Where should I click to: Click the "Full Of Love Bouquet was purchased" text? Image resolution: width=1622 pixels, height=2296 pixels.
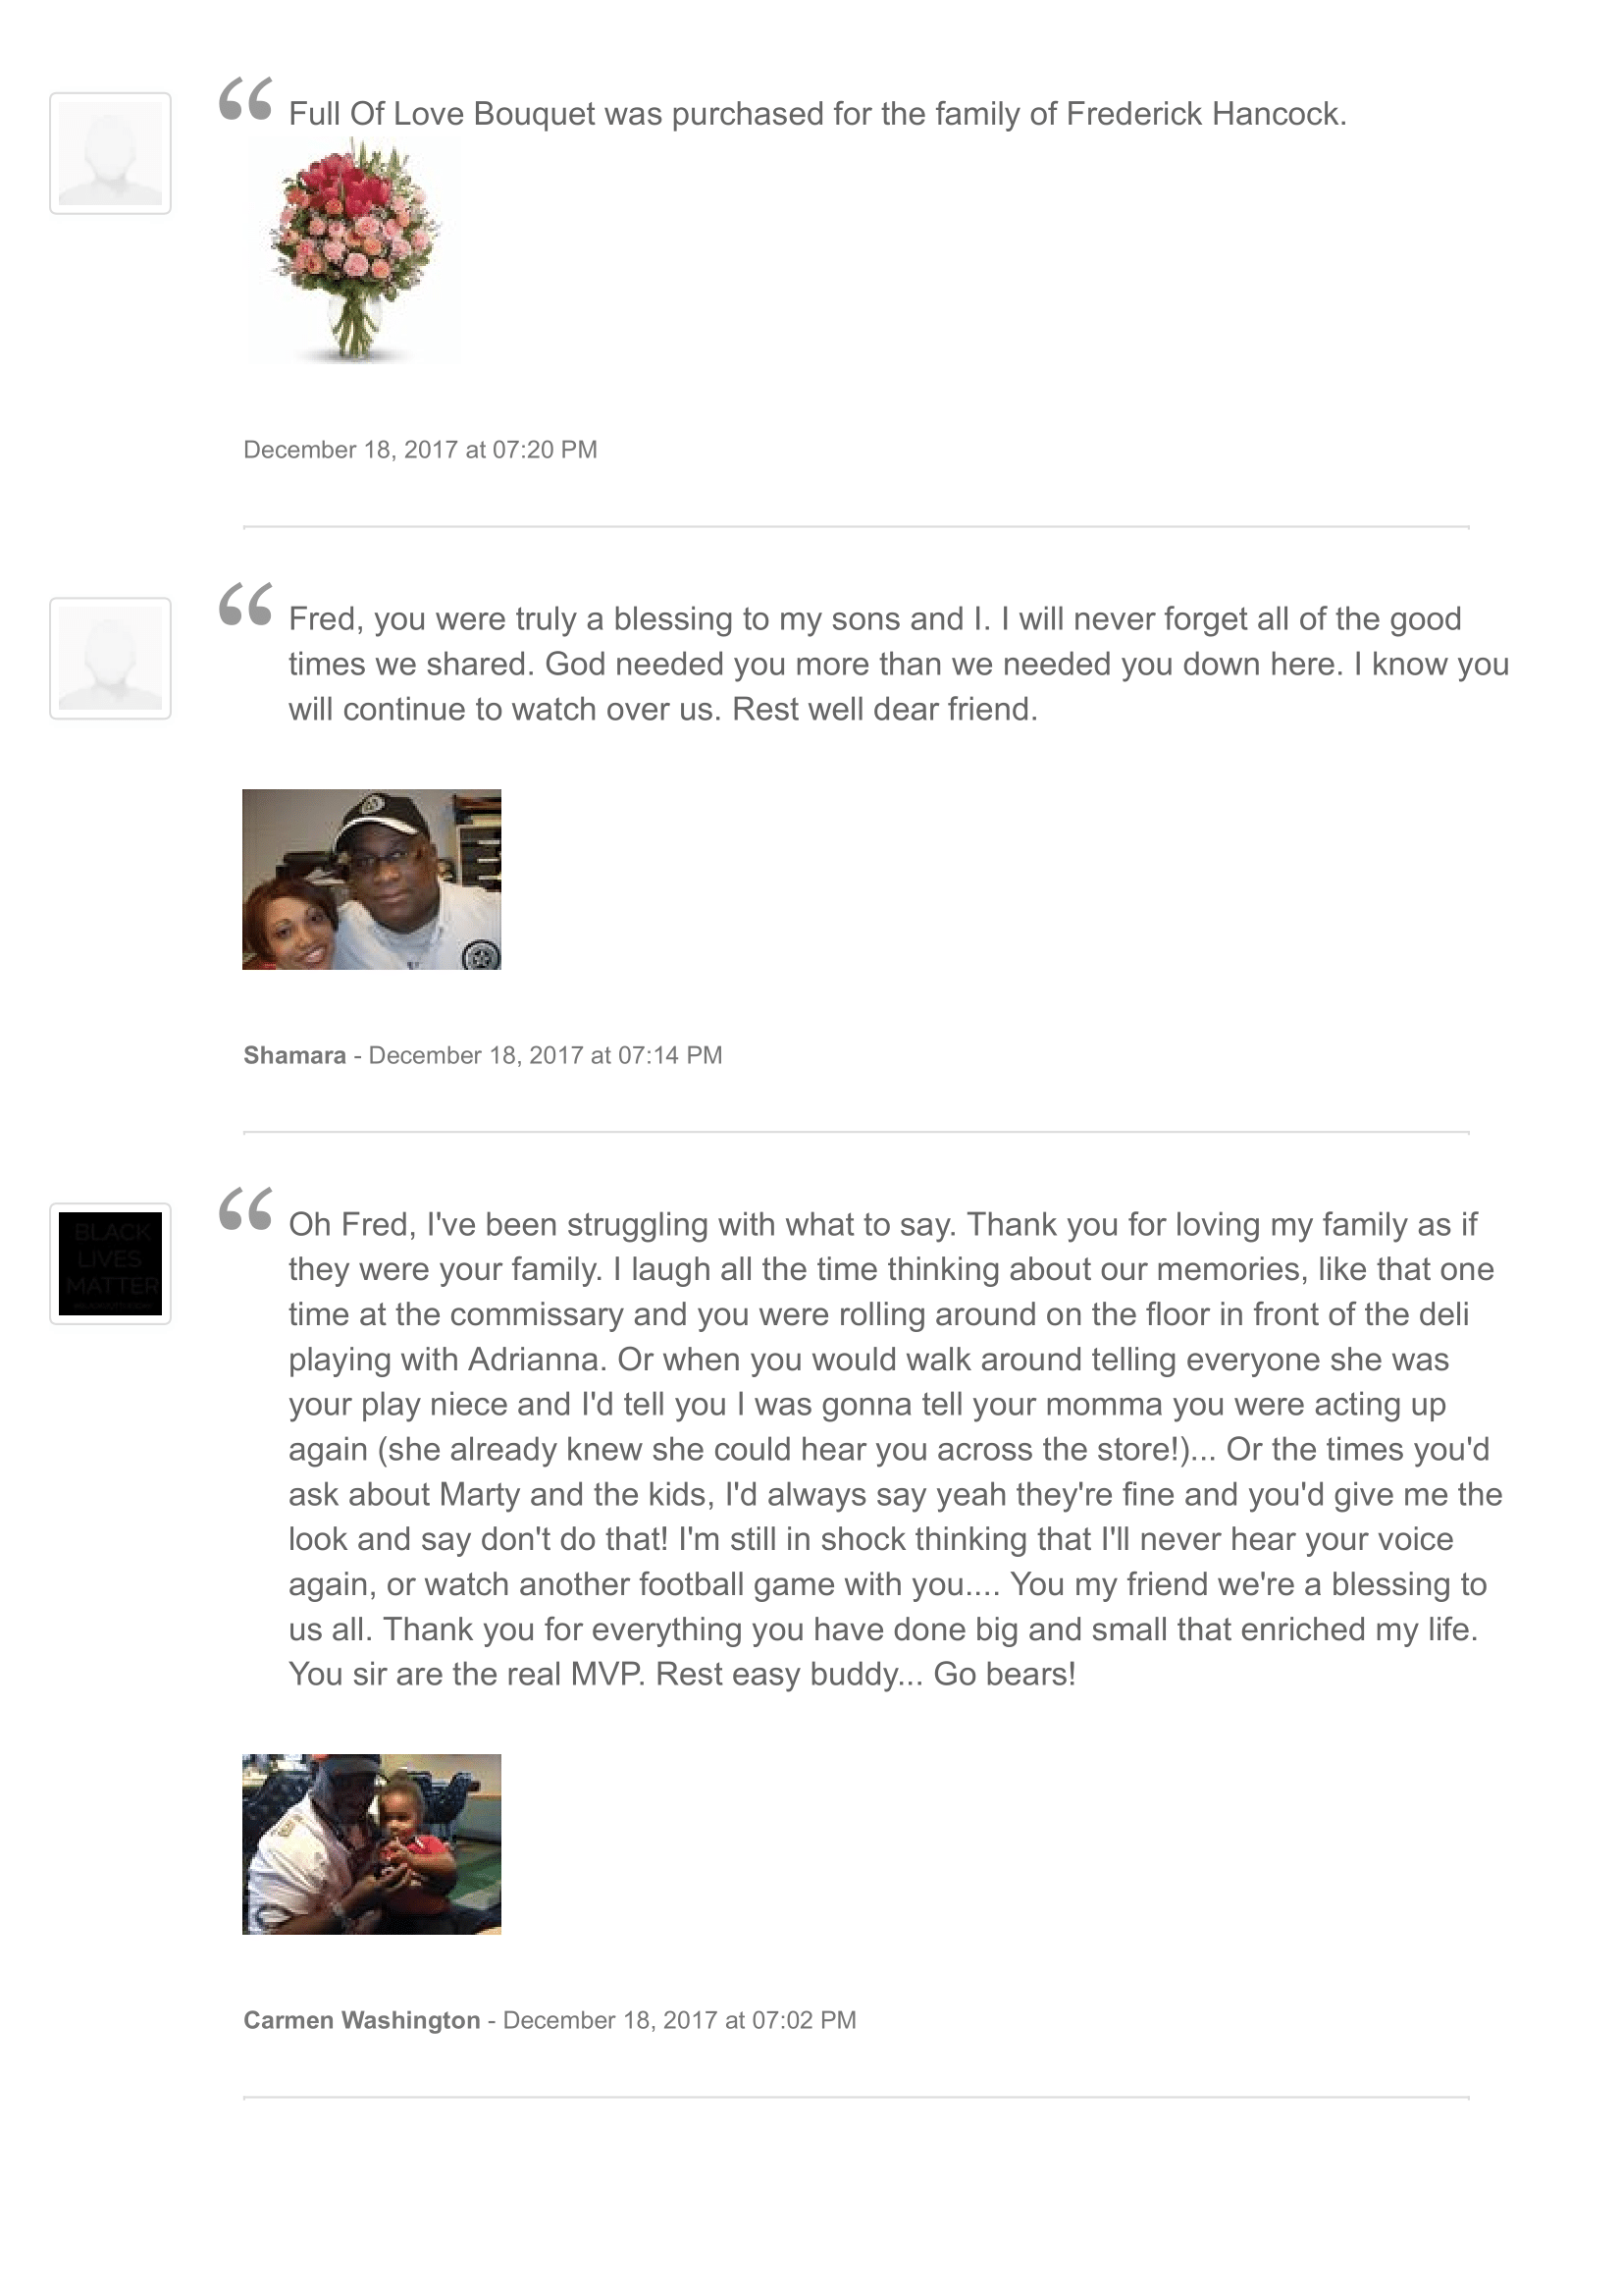(816, 114)
